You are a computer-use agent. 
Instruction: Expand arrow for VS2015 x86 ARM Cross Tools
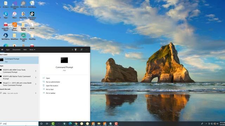click(36, 71)
